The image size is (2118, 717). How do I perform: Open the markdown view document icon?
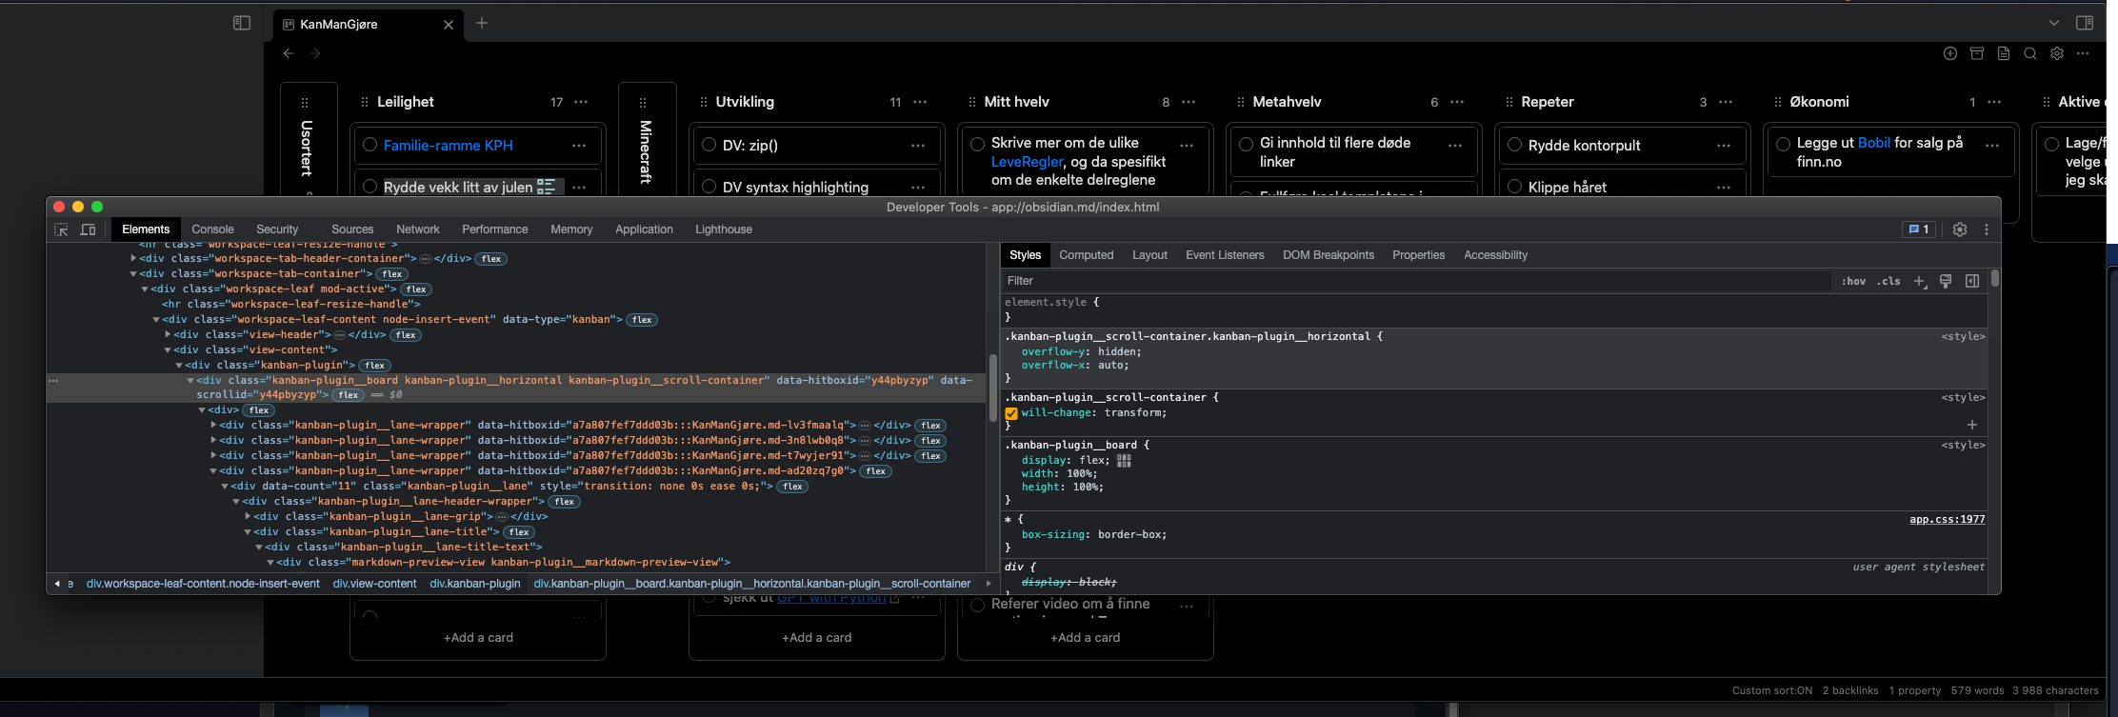pos(2003,53)
